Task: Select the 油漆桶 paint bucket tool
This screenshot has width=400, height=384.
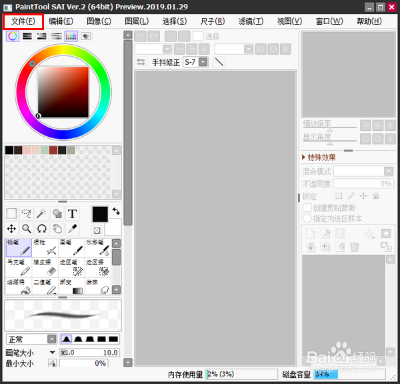Action: 19,286
